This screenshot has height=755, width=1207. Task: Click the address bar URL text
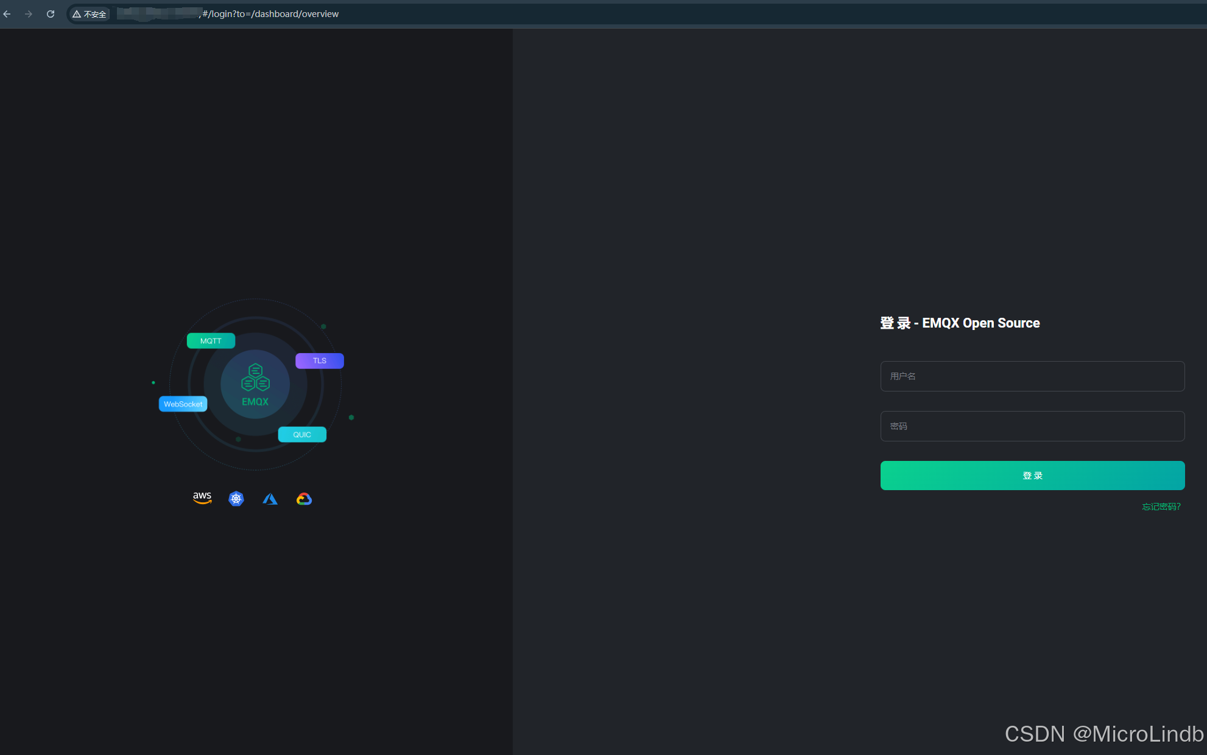coord(270,14)
